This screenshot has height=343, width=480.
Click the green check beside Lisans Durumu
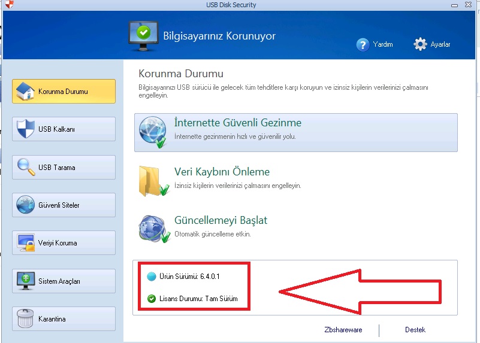[152, 299]
